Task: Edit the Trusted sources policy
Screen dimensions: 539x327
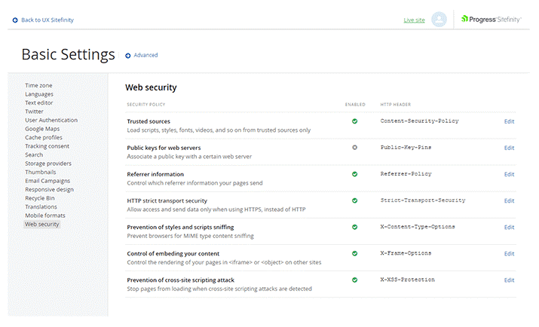Action: click(x=509, y=121)
